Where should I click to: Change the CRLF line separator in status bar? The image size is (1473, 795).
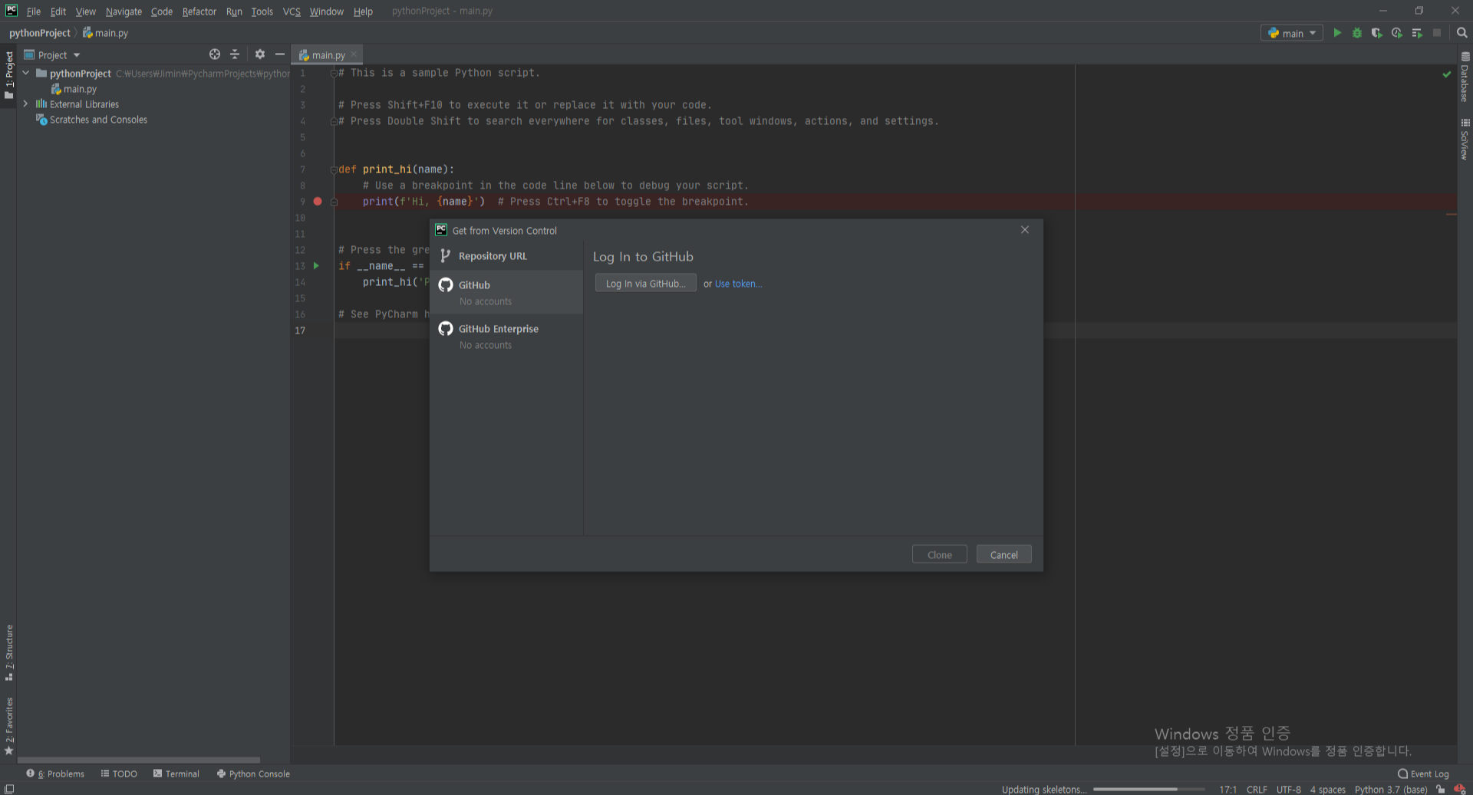[1257, 789]
